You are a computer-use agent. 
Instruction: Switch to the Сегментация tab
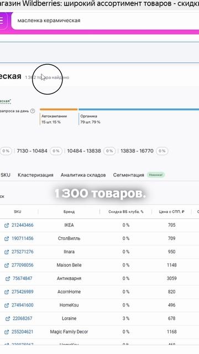point(128,175)
